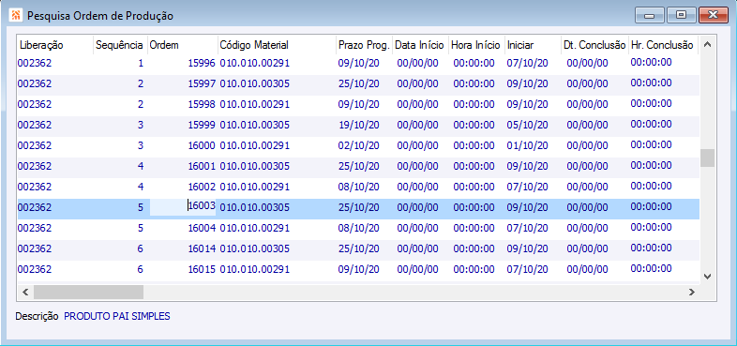Sort by the Sequência column header

pyautogui.click(x=120, y=45)
